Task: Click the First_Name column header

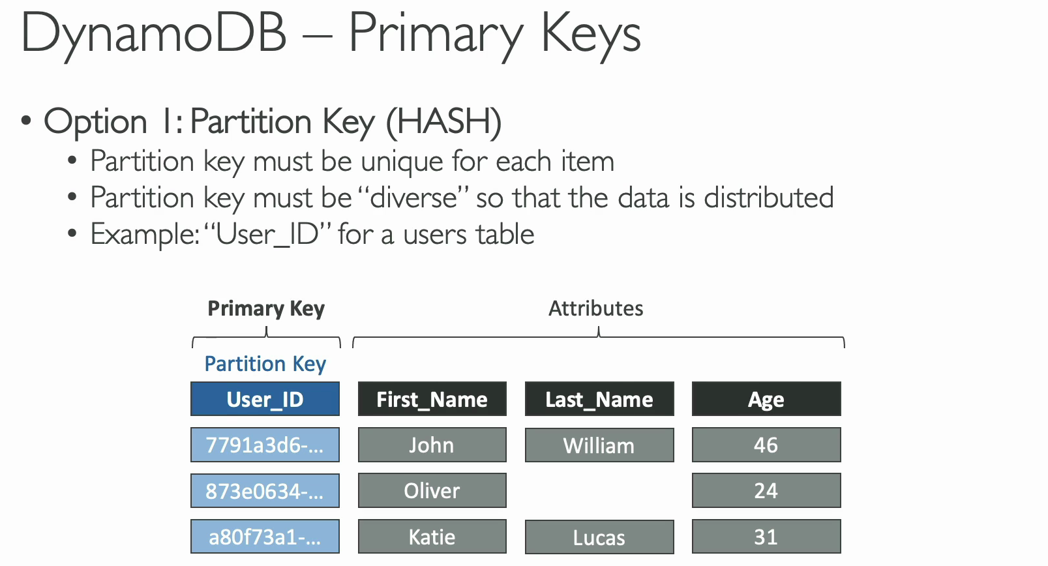Action: [x=432, y=399]
